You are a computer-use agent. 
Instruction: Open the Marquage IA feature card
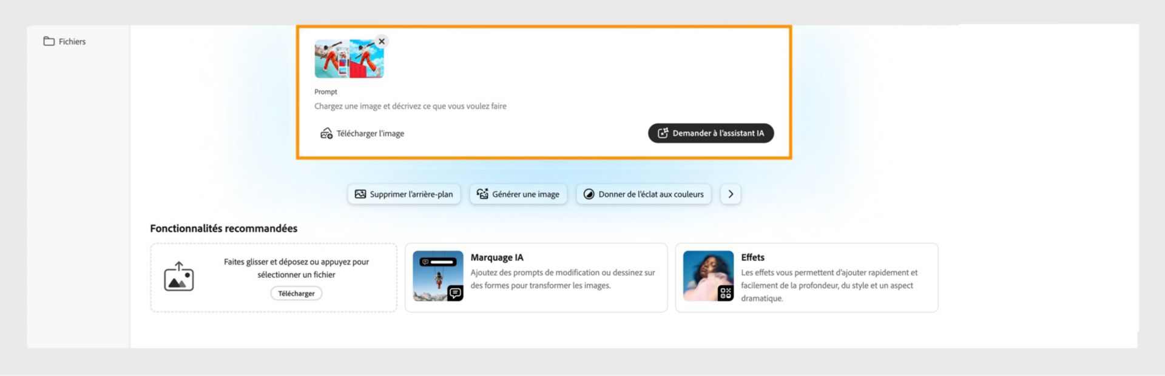[x=536, y=278]
